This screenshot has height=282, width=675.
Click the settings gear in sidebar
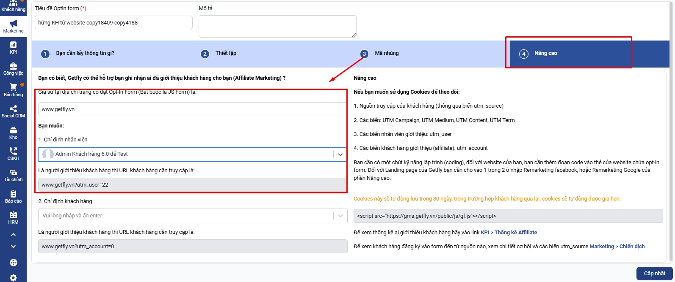point(13,277)
